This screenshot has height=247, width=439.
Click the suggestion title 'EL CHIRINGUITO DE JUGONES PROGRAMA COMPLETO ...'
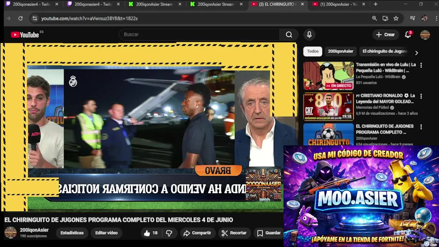coord(384,129)
